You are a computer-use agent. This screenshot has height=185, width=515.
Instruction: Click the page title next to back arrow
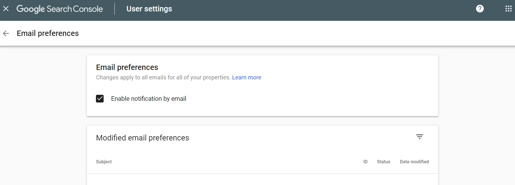point(48,33)
